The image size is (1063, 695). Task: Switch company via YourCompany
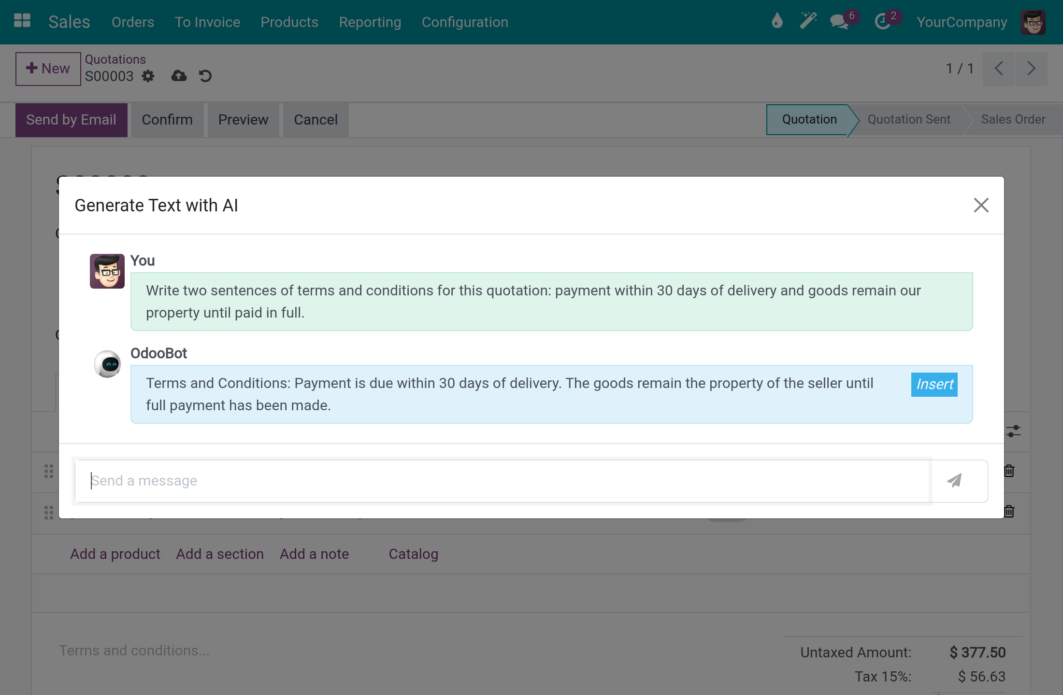pos(962,22)
